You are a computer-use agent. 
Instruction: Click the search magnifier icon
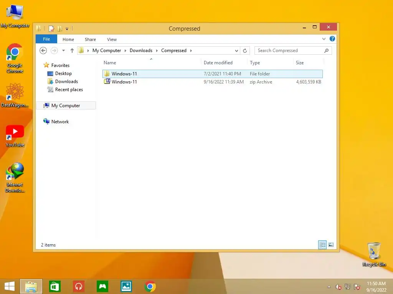(326, 51)
